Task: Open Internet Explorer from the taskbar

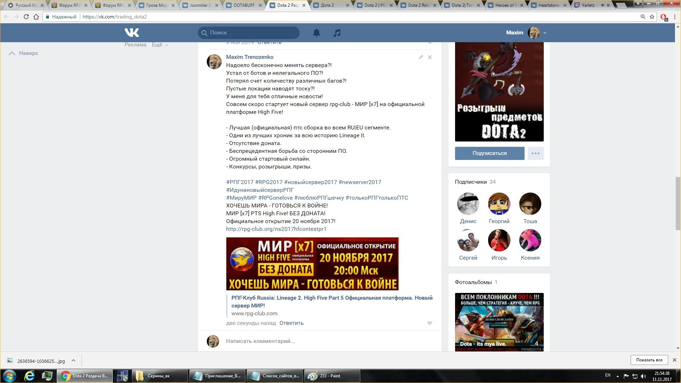Action: pyautogui.click(x=29, y=376)
